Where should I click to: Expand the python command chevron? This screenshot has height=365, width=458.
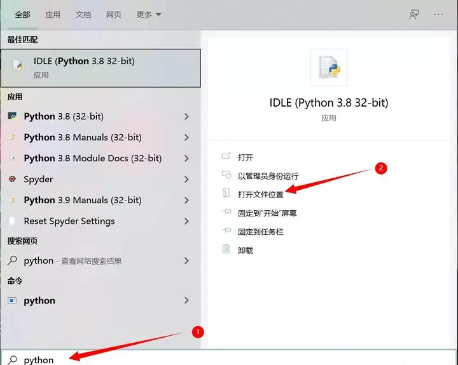186,301
